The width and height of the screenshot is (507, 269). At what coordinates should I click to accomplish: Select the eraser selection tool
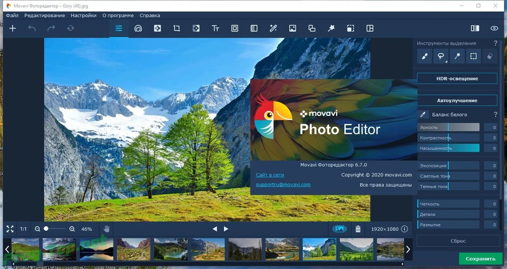[490, 56]
